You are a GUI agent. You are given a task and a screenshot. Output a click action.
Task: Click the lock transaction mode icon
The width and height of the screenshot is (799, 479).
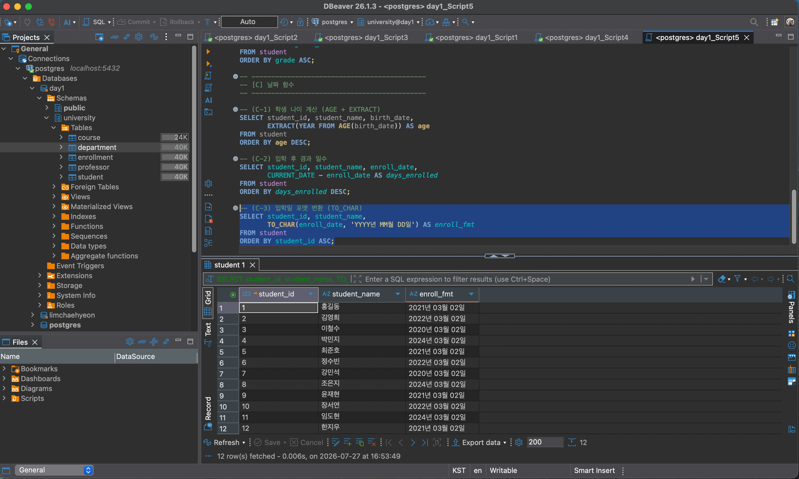coord(300,22)
